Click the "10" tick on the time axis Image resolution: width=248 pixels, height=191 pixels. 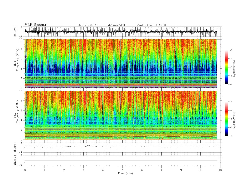220,170
